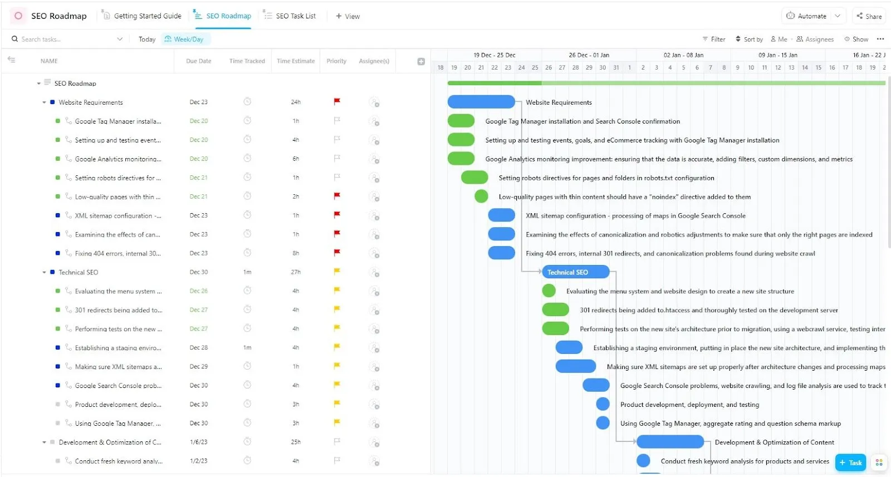Collapse the Technical SEO group
The image size is (891, 477).
(x=44, y=272)
